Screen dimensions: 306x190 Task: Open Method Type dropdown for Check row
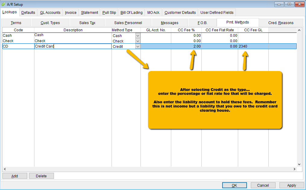click(138, 41)
